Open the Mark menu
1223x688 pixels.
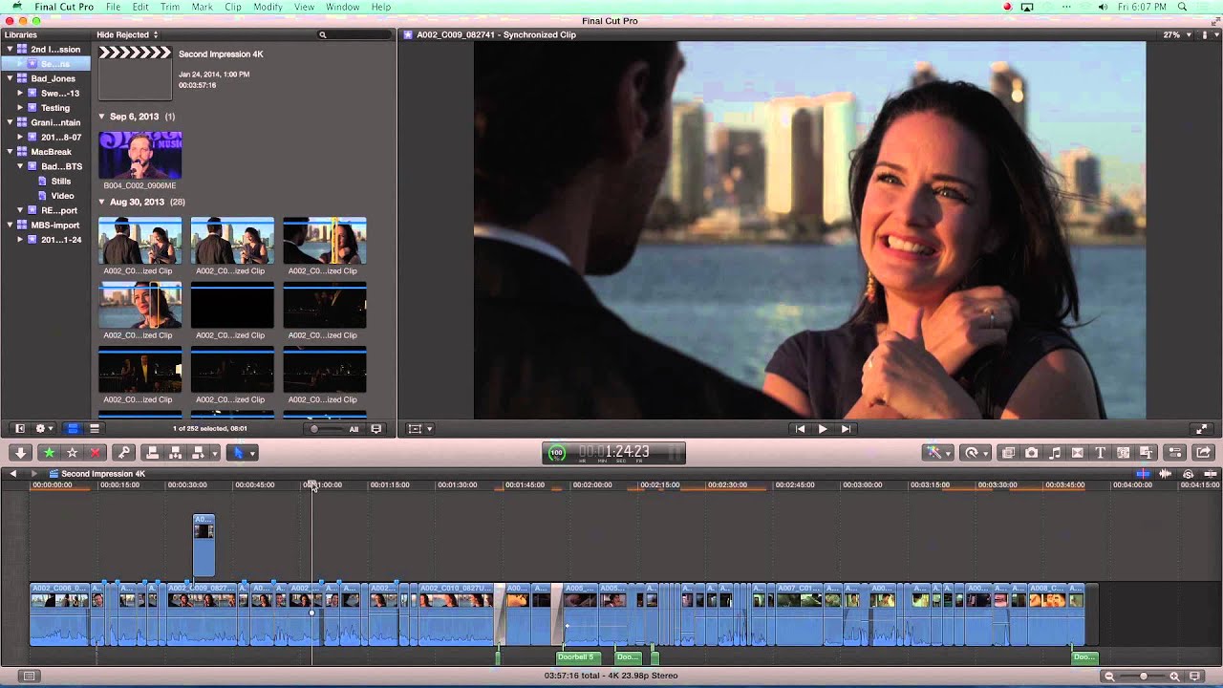click(x=202, y=7)
